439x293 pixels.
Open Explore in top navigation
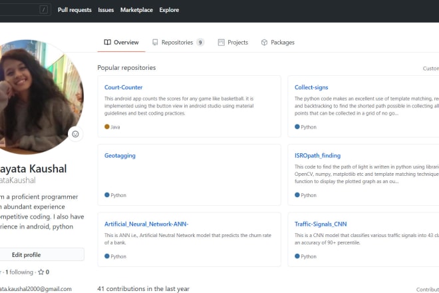coord(169,10)
